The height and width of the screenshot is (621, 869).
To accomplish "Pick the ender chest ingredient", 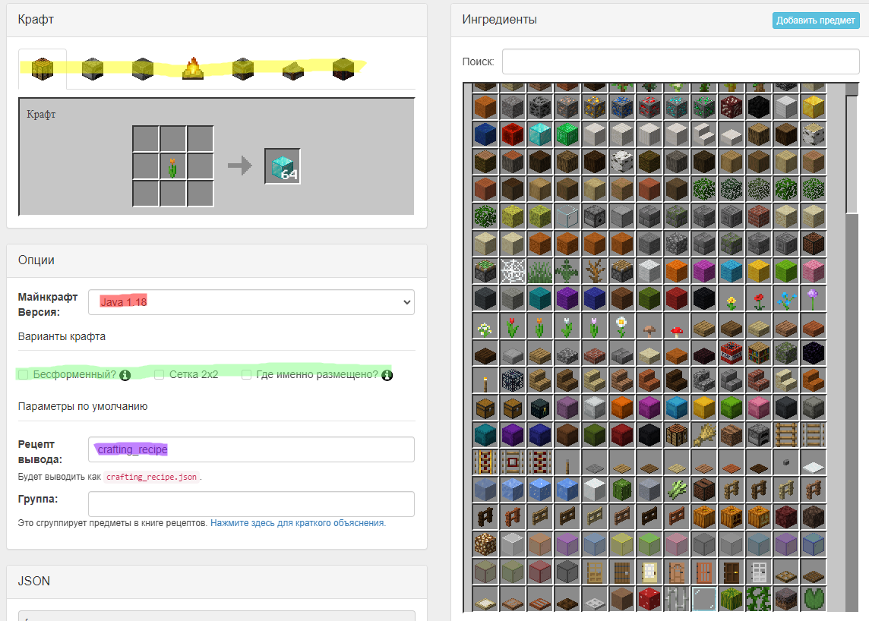I will (540, 408).
